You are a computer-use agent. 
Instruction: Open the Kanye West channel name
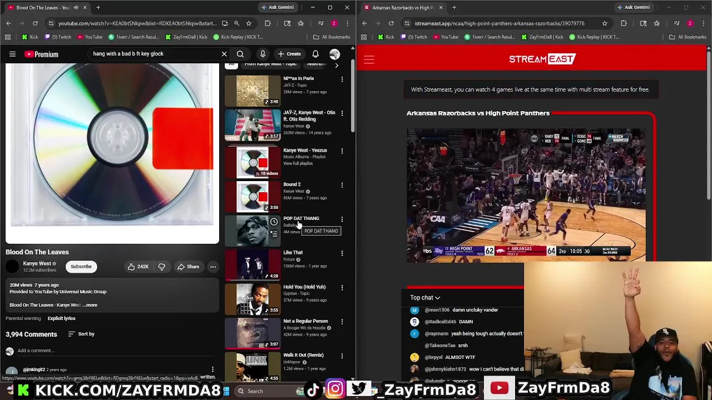37,263
